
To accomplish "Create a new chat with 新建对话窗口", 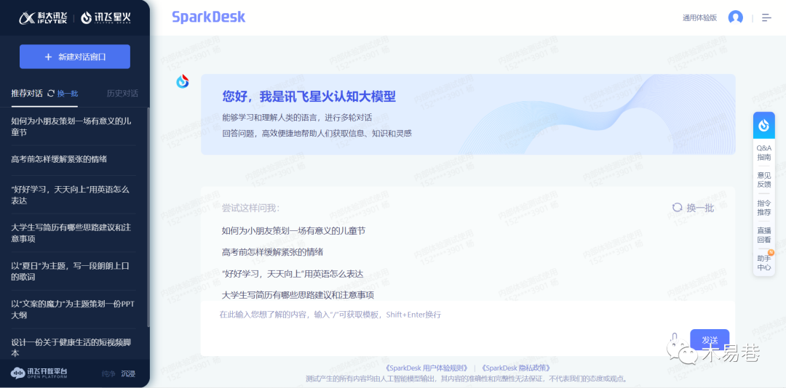I will [75, 57].
